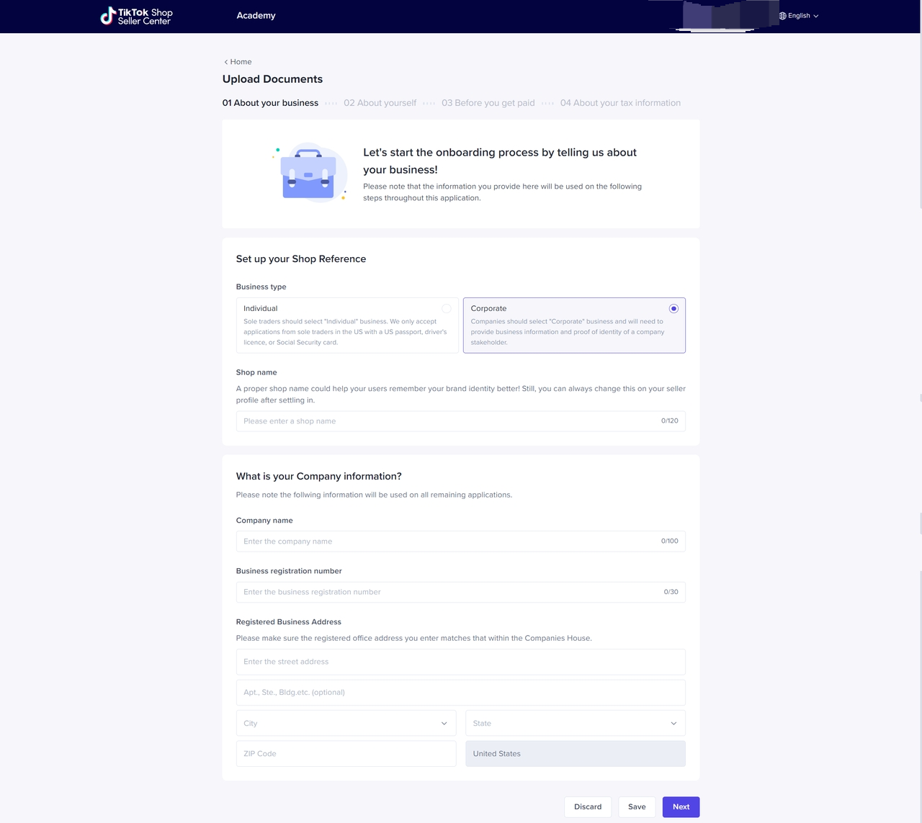
Task: Focus the shop name input field
Action: click(x=447, y=421)
